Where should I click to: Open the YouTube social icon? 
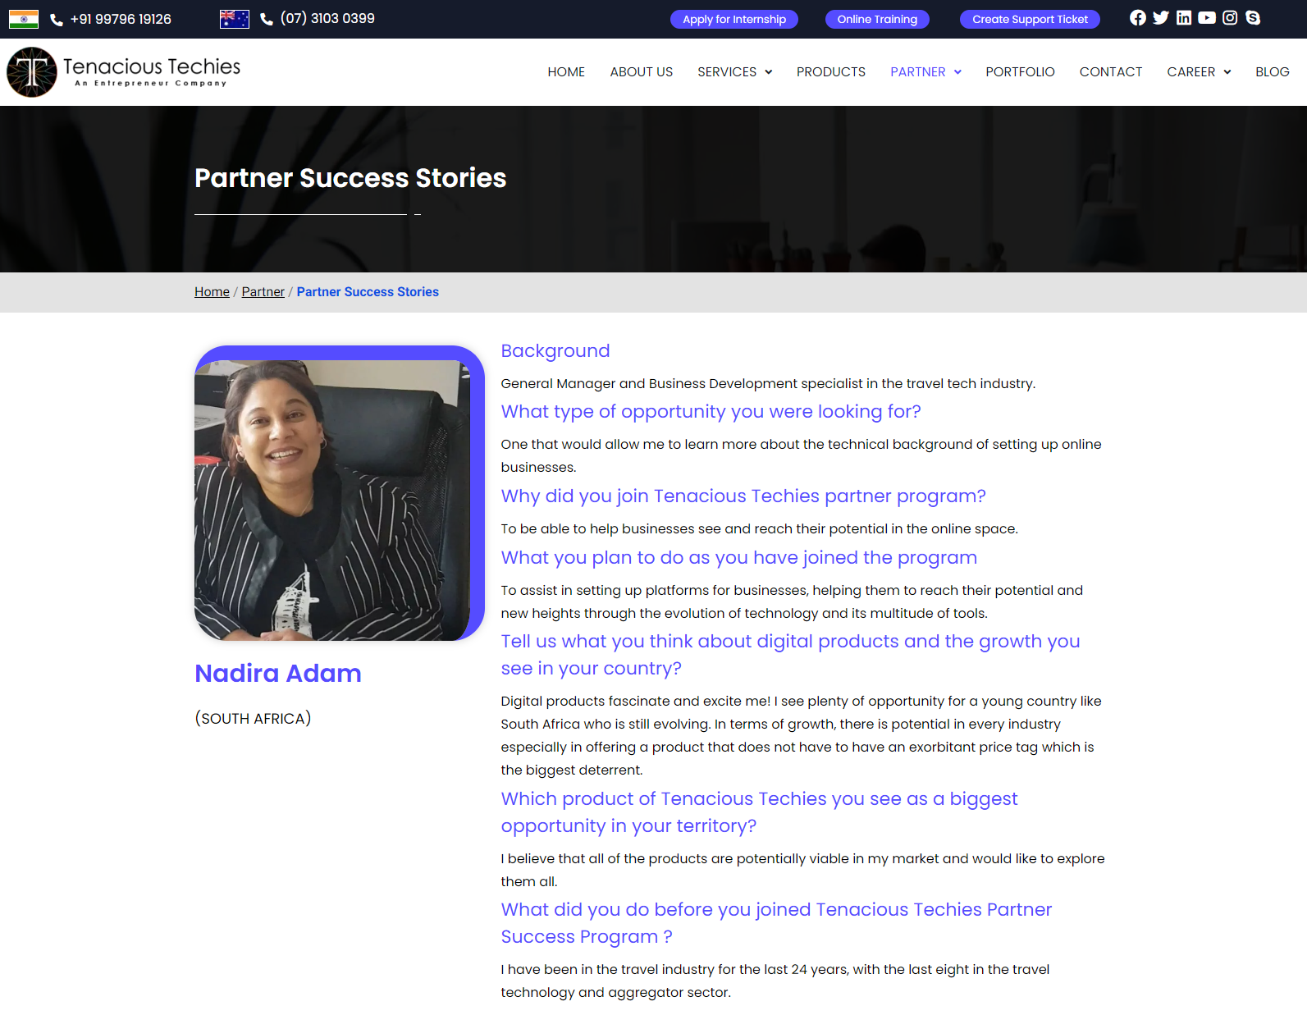point(1206,18)
